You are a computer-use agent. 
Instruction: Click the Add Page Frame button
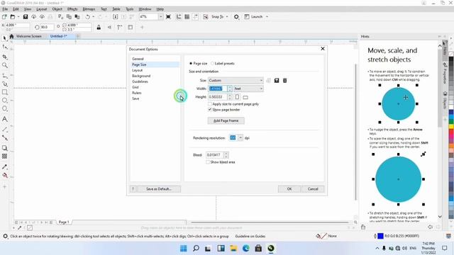coord(226,120)
